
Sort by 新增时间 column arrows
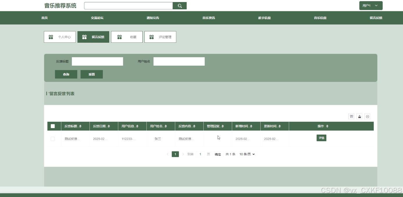pos(251,126)
